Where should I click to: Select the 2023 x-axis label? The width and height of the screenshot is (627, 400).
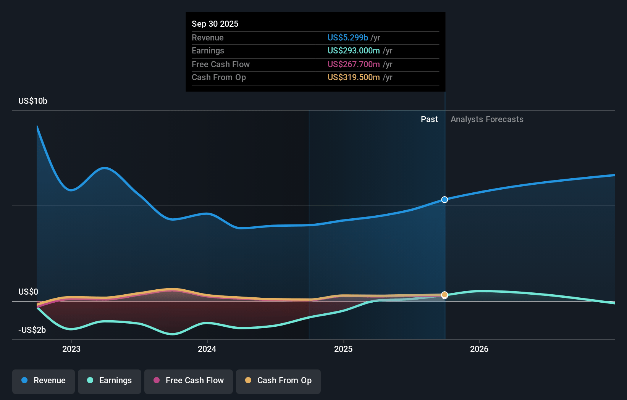coord(71,349)
